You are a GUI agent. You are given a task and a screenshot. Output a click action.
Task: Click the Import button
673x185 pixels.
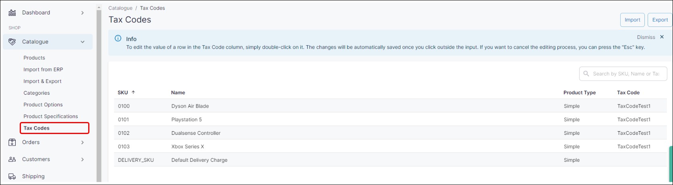[x=632, y=20]
